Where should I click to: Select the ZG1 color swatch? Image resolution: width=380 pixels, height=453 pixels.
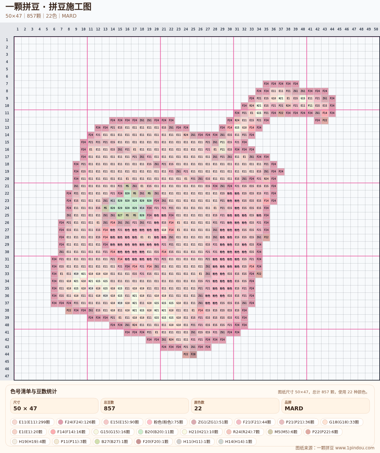(x=194, y=422)
